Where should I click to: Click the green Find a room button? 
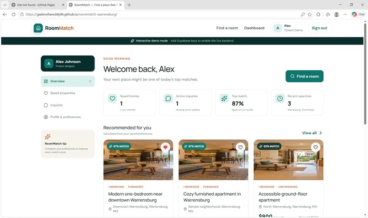305,76
